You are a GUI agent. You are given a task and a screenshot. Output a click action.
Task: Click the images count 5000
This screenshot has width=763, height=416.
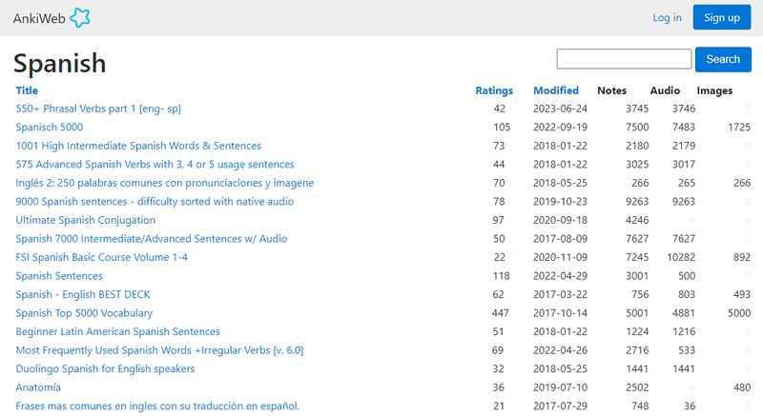pos(739,313)
